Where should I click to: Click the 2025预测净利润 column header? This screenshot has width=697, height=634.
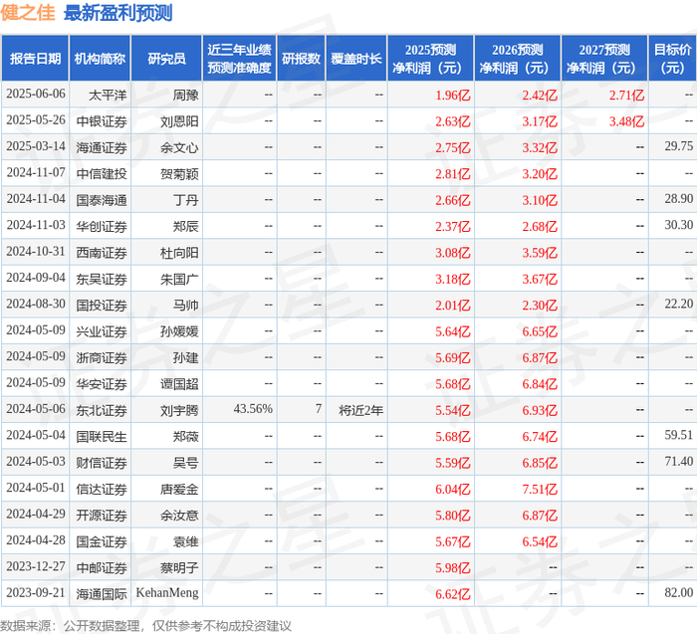click(430, 59)
